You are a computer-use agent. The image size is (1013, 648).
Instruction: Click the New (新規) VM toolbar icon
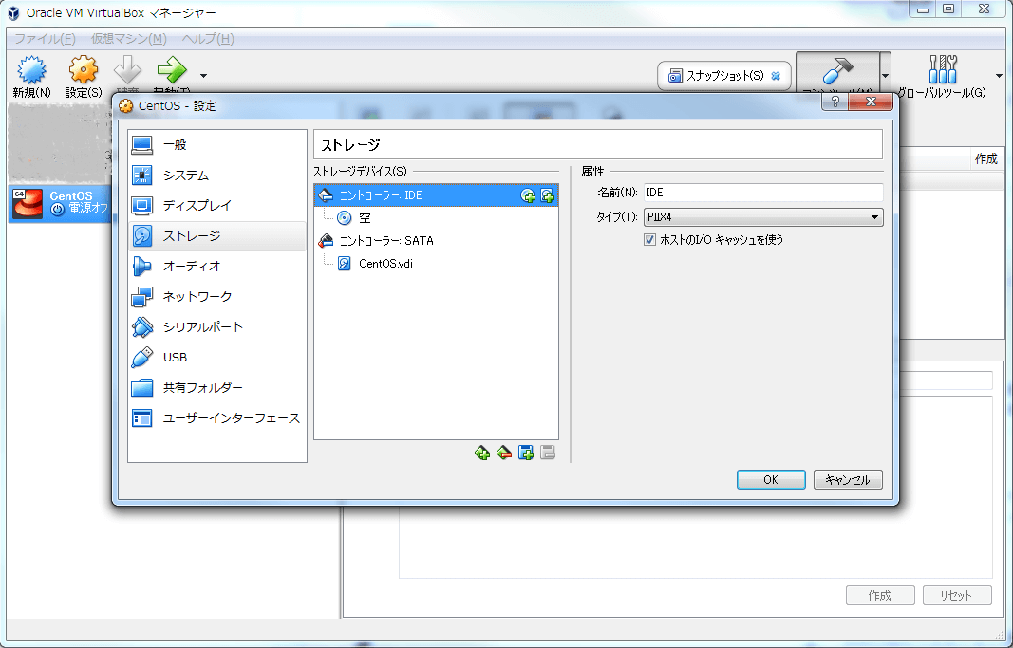click(31, 69)
